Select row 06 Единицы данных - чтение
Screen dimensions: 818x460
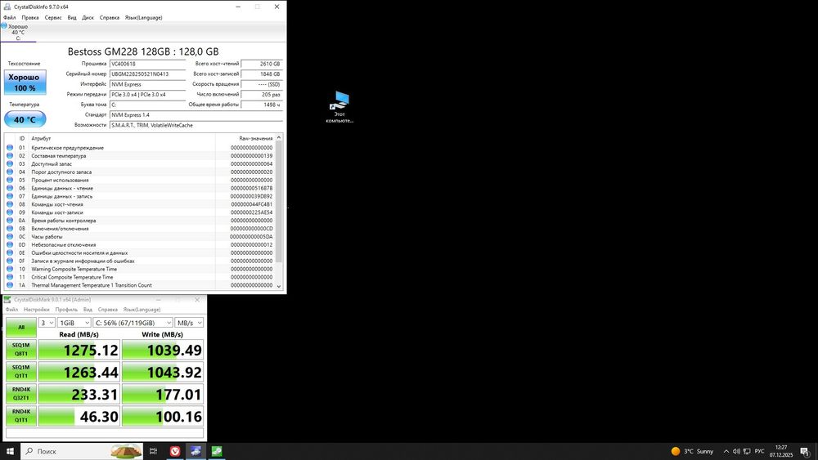140,188
